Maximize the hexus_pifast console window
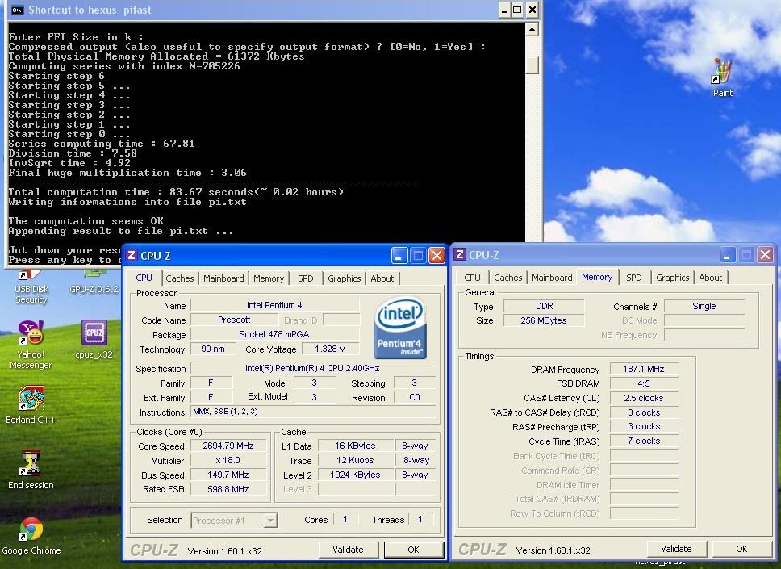 click(x=518, y=10)
